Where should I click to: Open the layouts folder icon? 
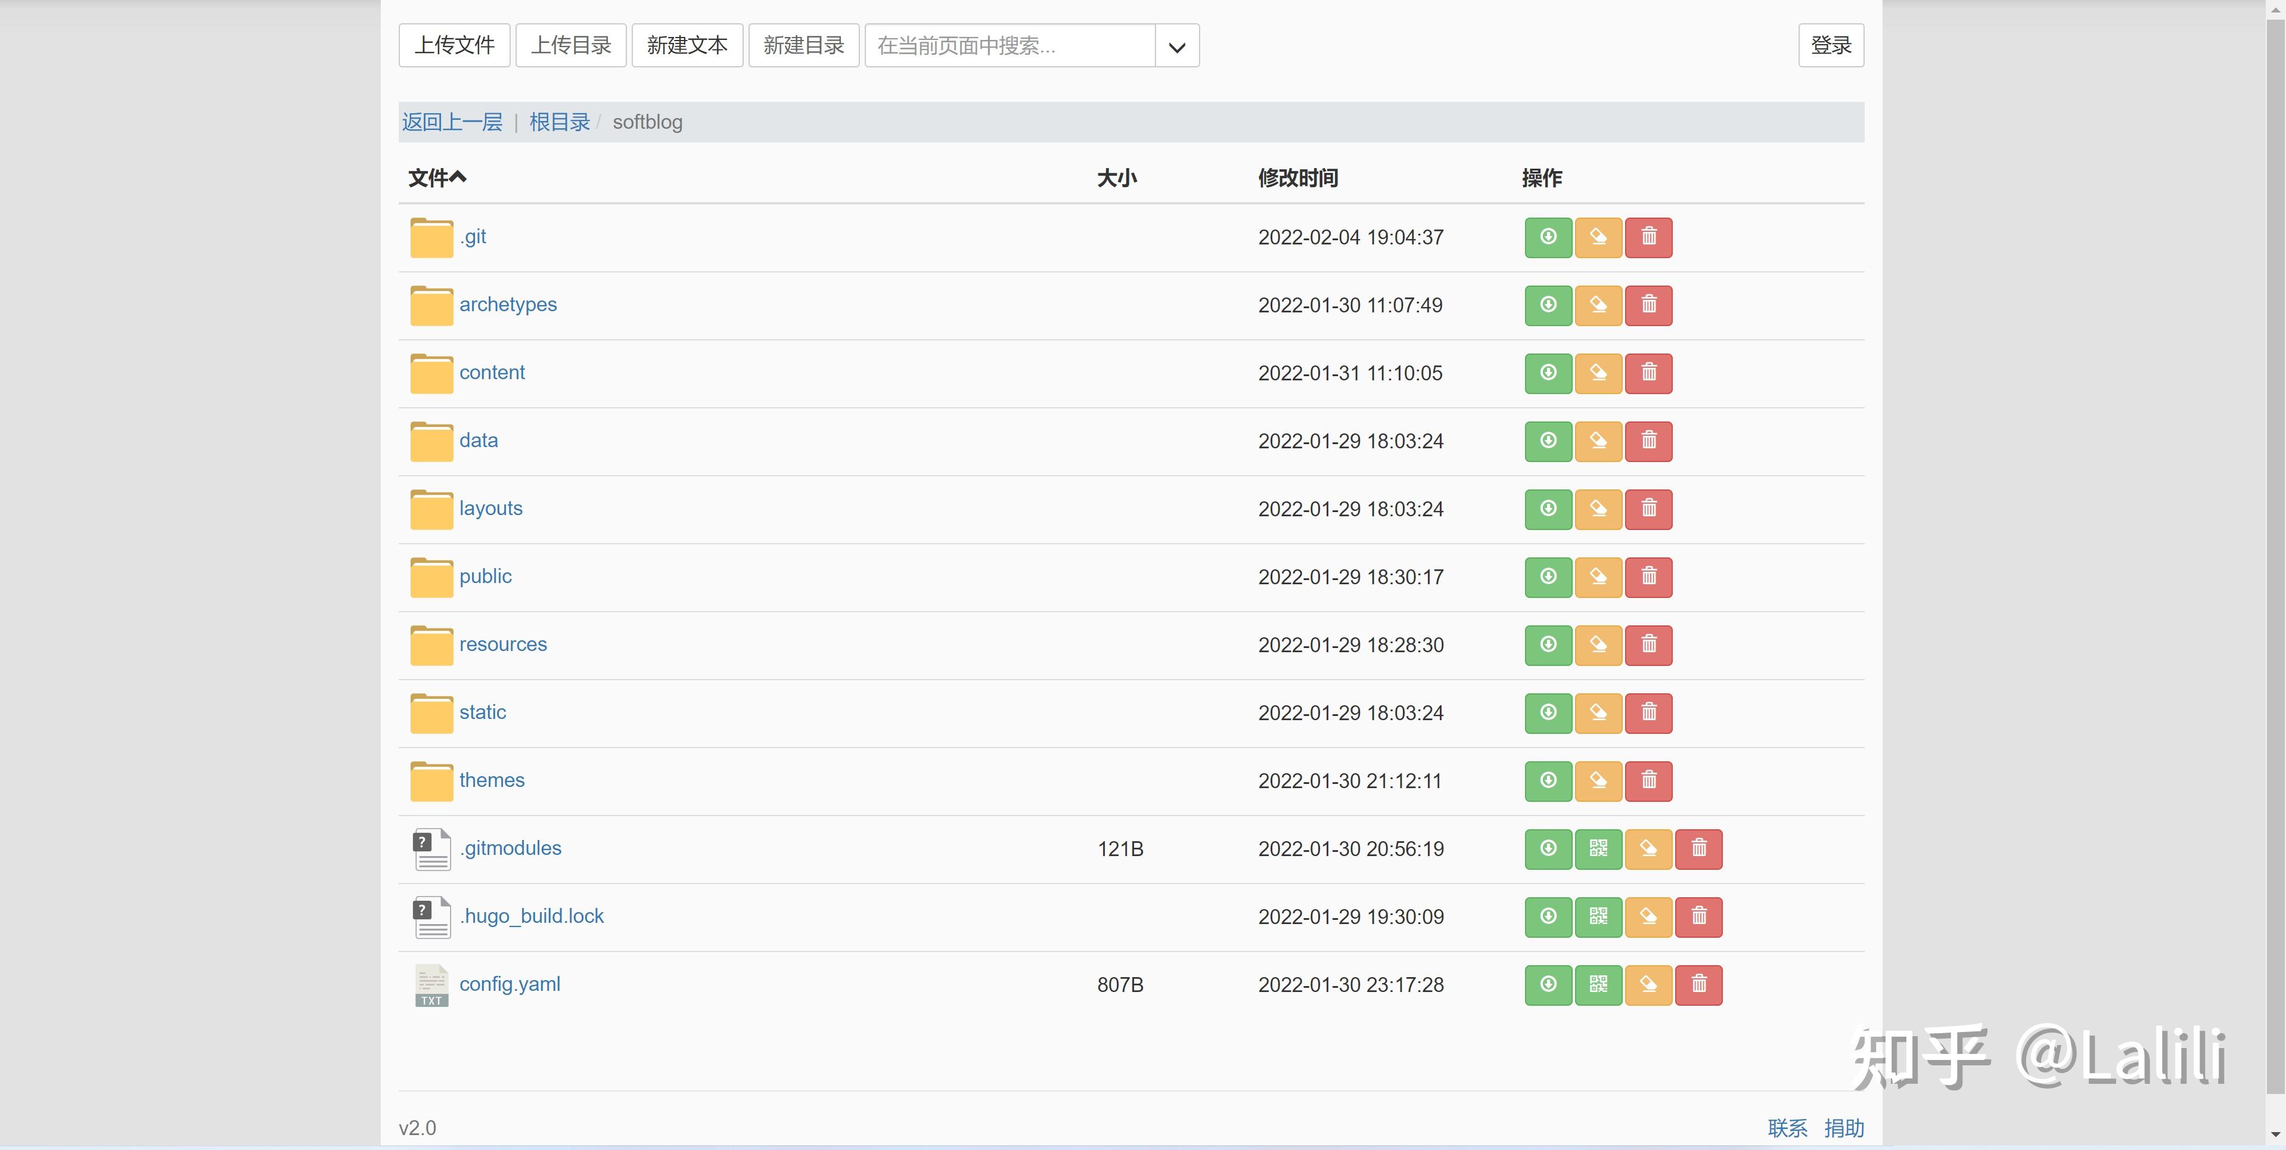(x=431, y=510)
